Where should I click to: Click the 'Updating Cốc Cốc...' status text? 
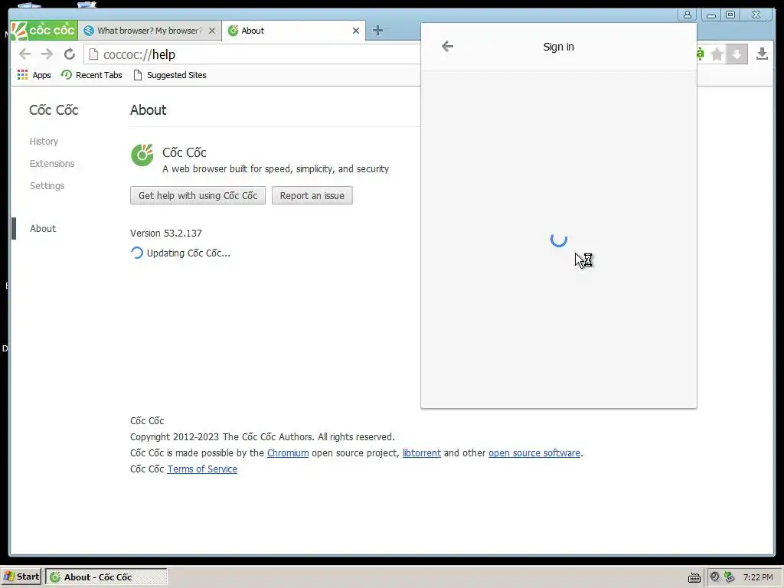pos(188,253)
